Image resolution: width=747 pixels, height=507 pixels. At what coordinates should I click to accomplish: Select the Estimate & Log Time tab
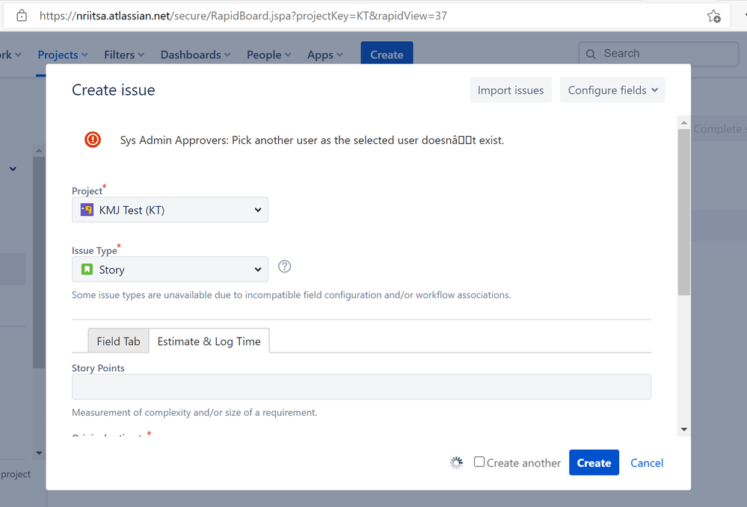pos(209,341)
